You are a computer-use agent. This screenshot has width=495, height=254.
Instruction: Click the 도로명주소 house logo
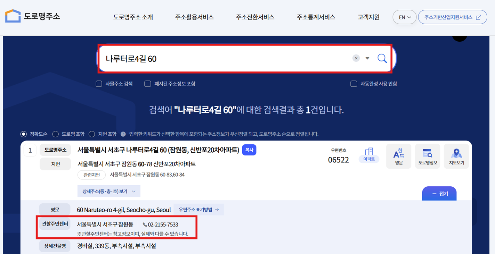13,16
